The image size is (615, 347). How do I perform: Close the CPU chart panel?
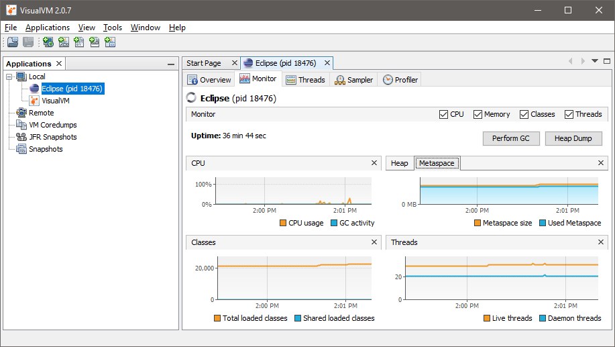coord(374,163)
